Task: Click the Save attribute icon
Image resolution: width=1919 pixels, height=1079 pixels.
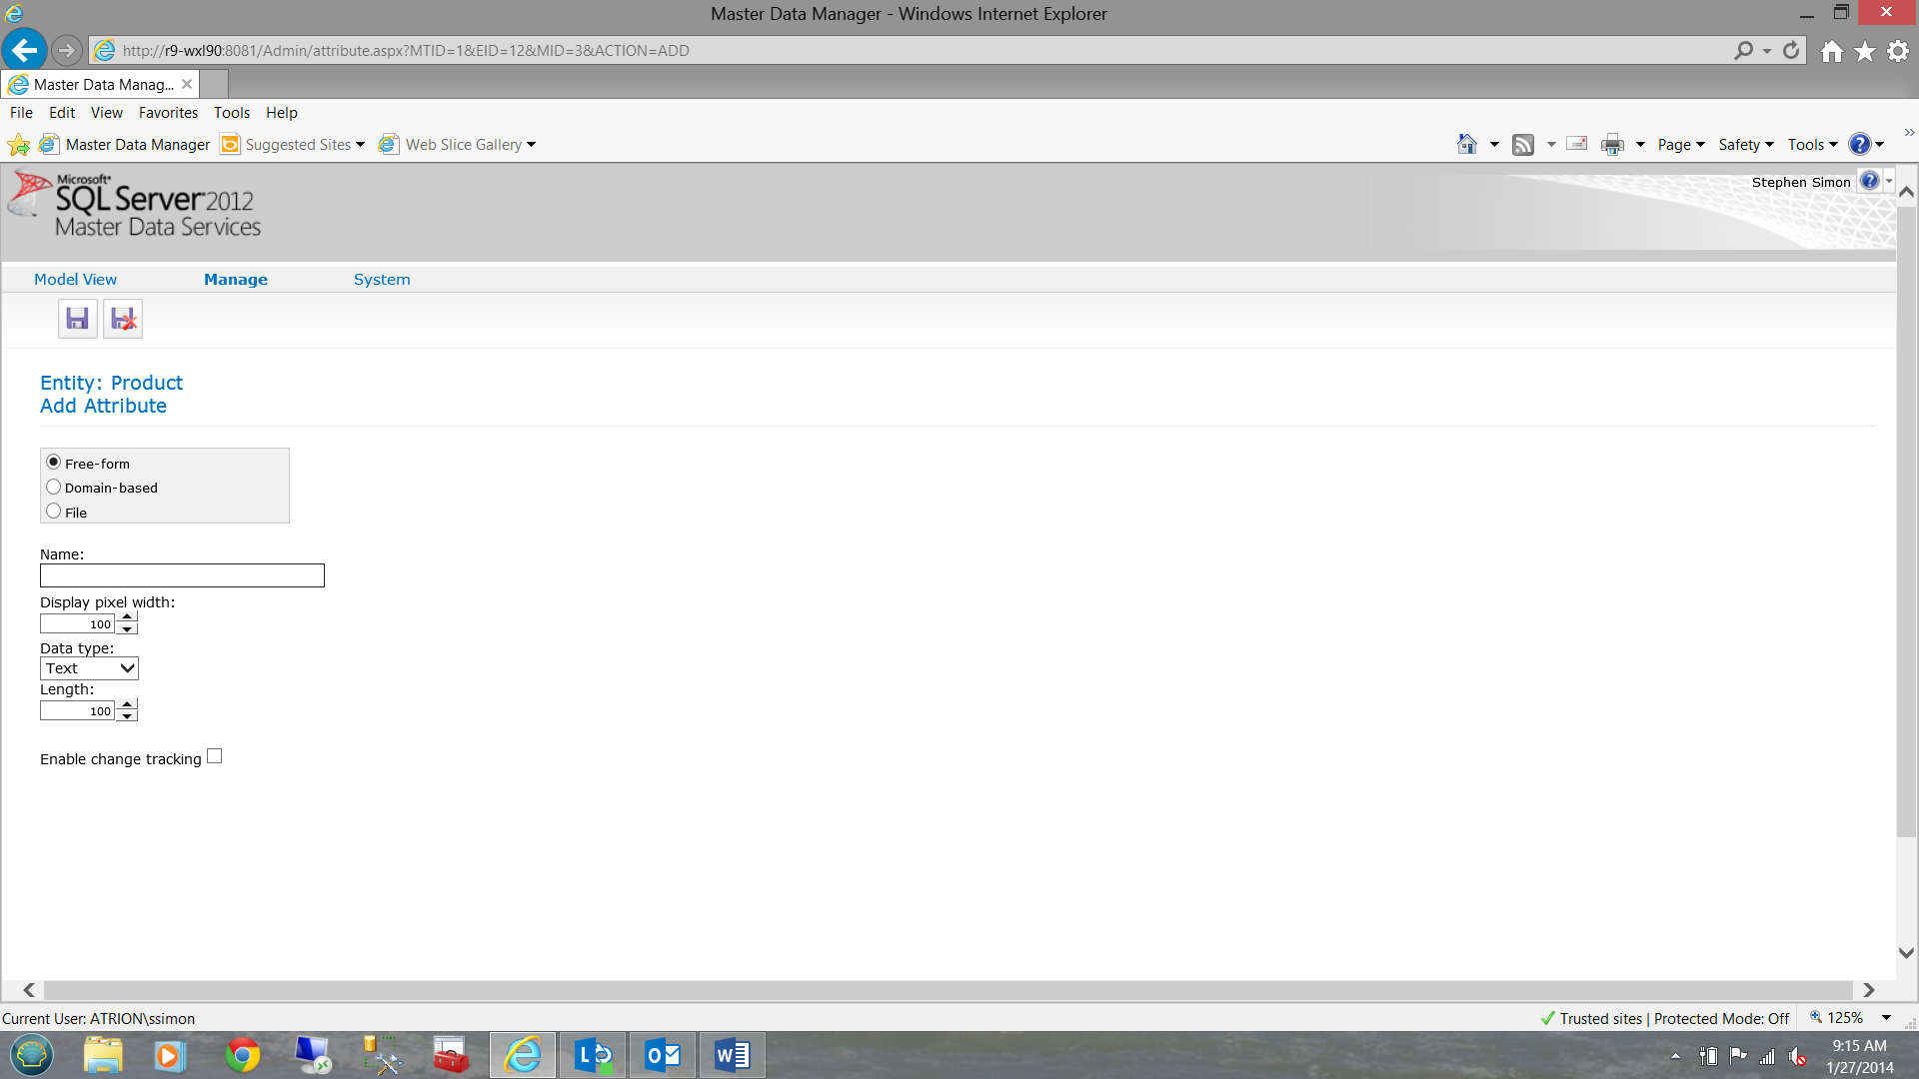Action: click(x=77, y=319)
